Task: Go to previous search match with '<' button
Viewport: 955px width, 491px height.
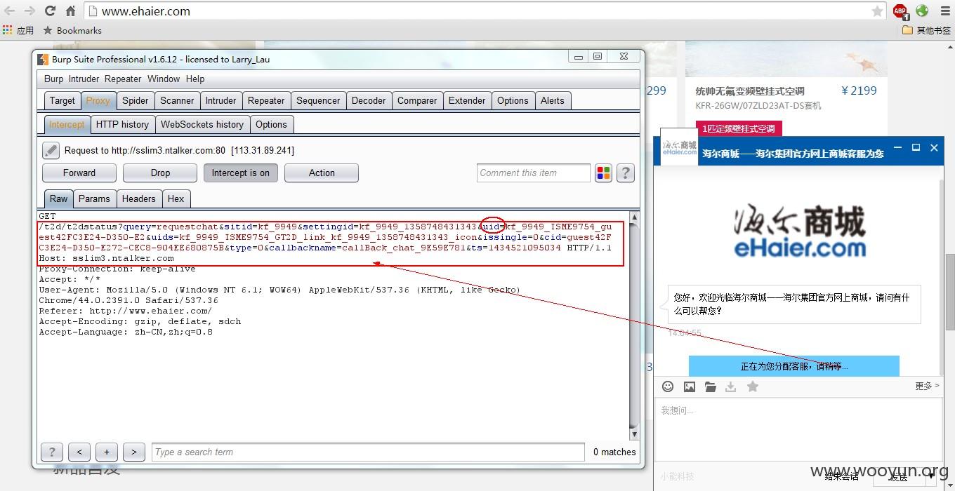Action: [x=79, y=452]
